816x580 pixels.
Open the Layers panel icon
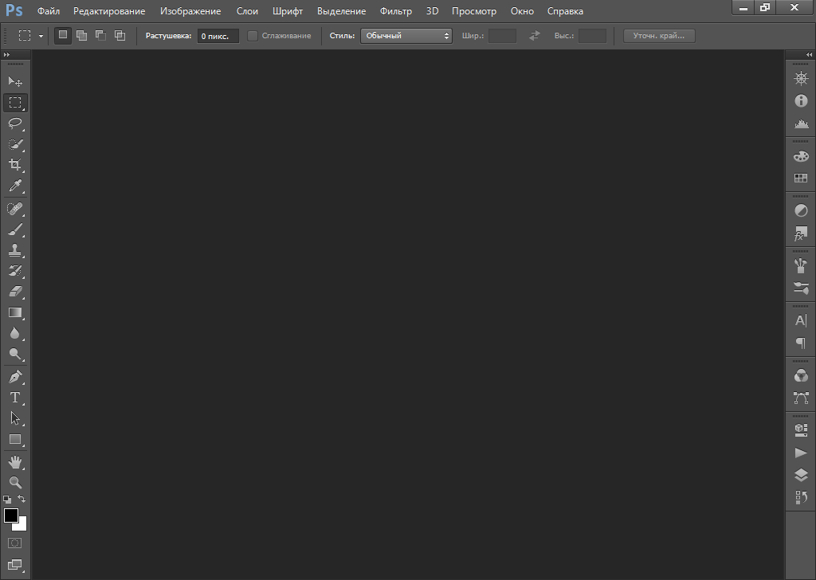coord(801,475)
